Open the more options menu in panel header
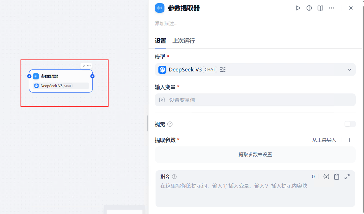Viewport: 364px width, 214px height. 331,8
